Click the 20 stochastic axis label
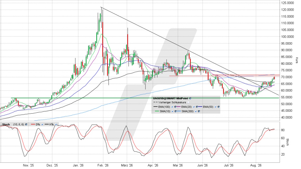301x169 pixels. (x=283, y=154)
